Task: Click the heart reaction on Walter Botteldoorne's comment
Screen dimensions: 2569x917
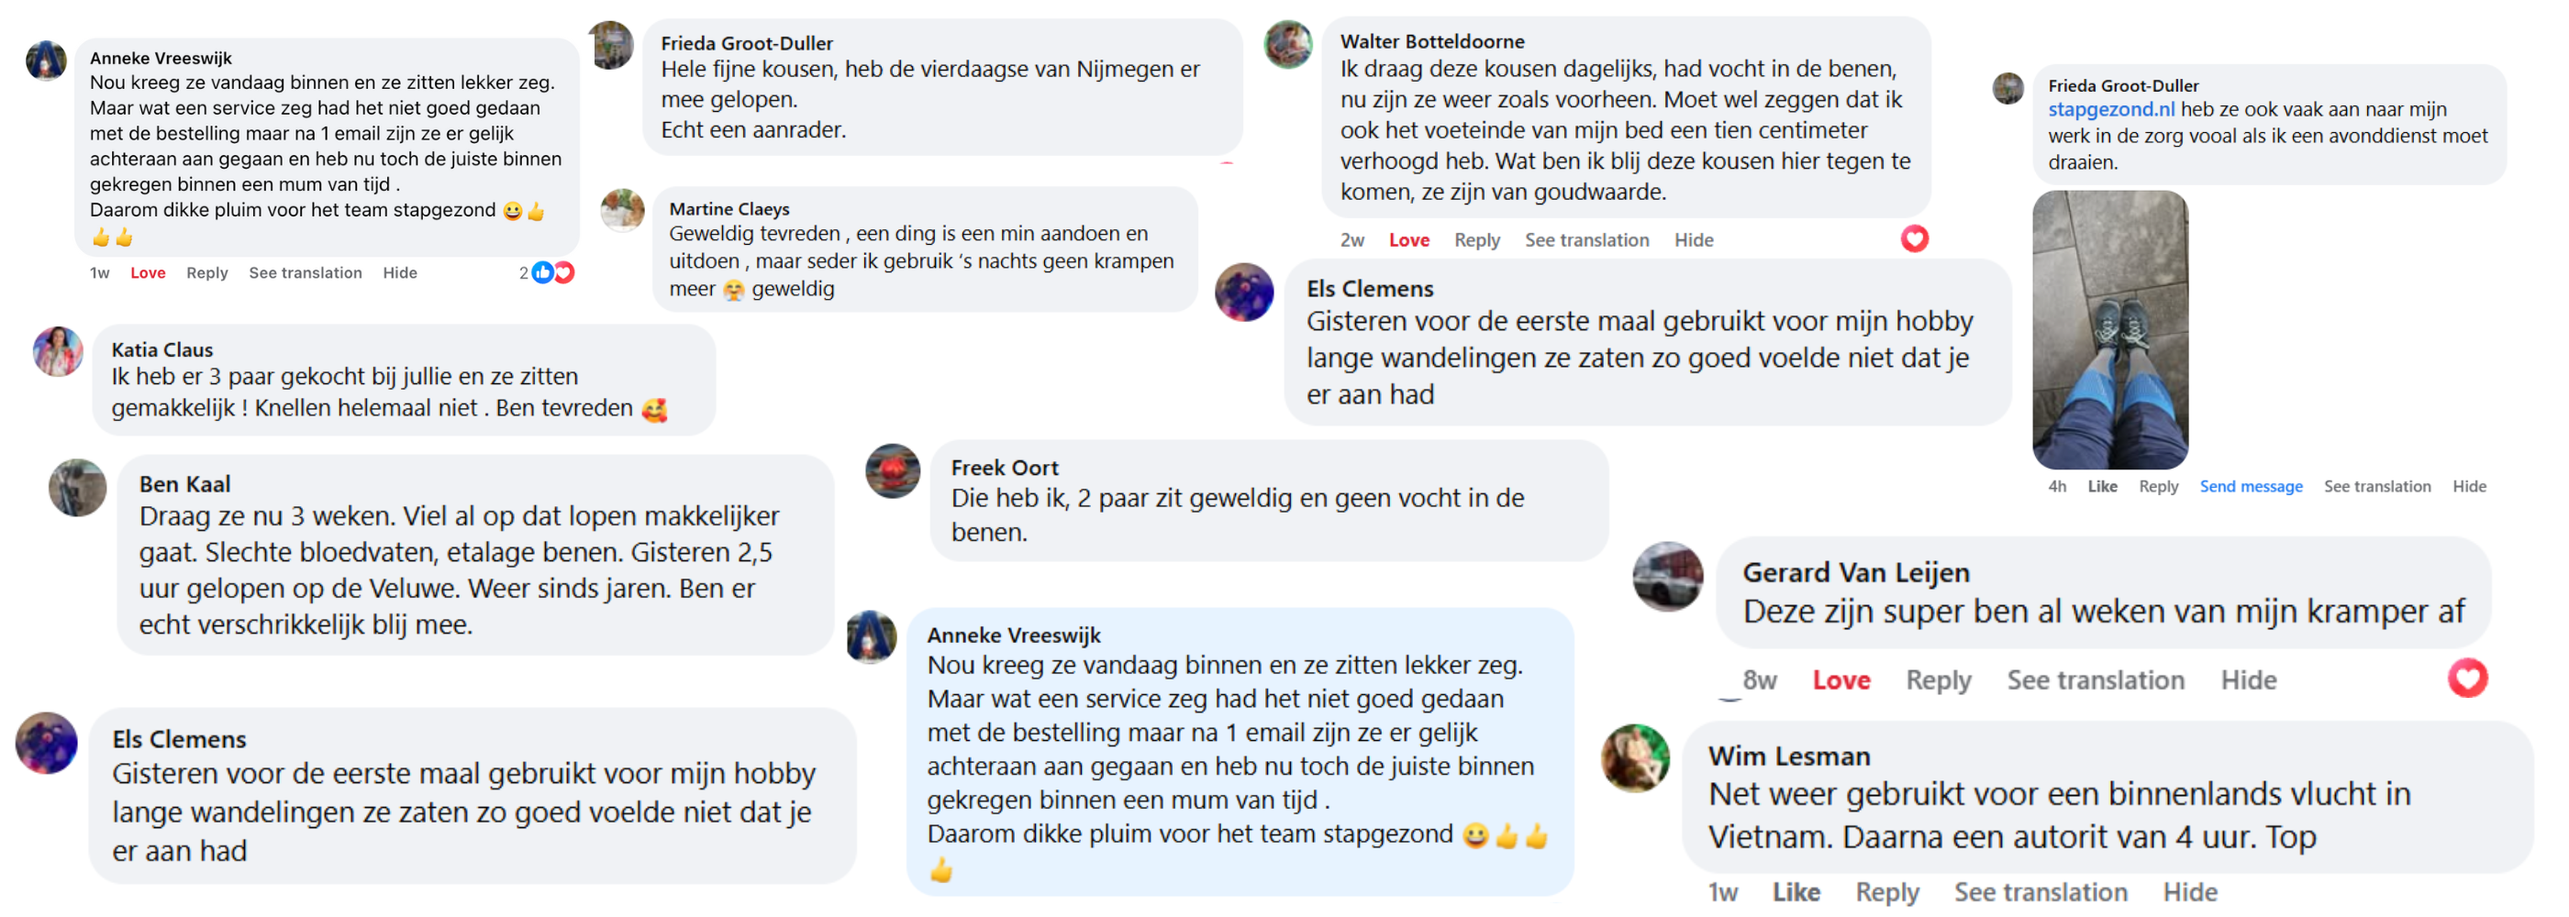Action: tap(1914, 239)
